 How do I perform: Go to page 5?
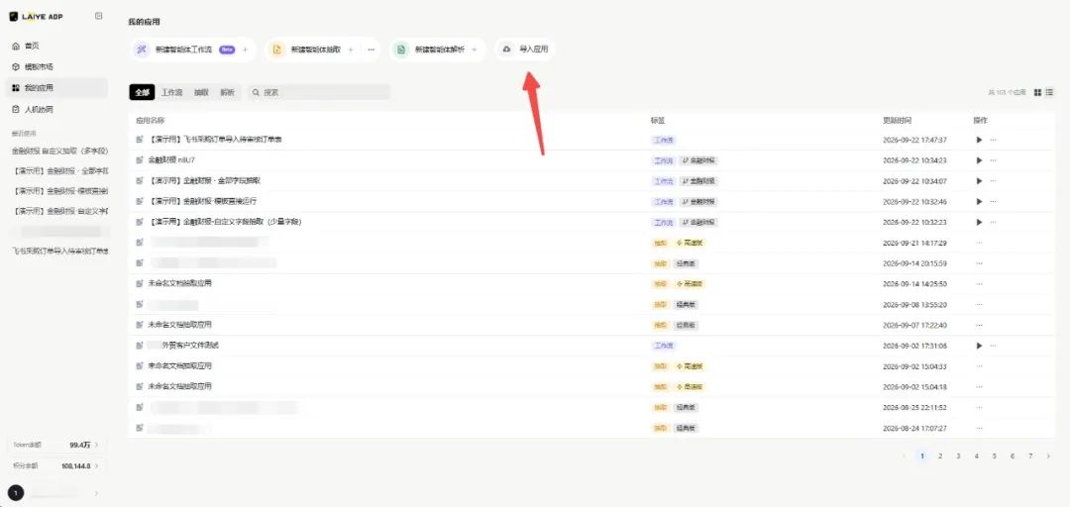click(x=995, y=456)
